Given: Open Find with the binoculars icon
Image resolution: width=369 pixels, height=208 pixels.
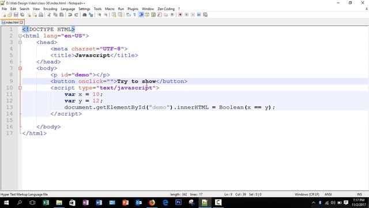Looking at the screenshot, I should 85,15.
